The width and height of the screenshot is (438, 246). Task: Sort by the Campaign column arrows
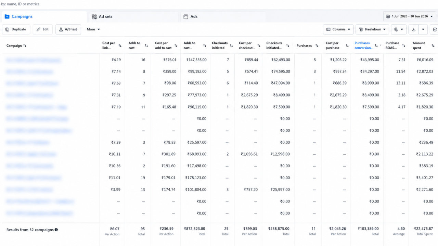click(25, 46)
